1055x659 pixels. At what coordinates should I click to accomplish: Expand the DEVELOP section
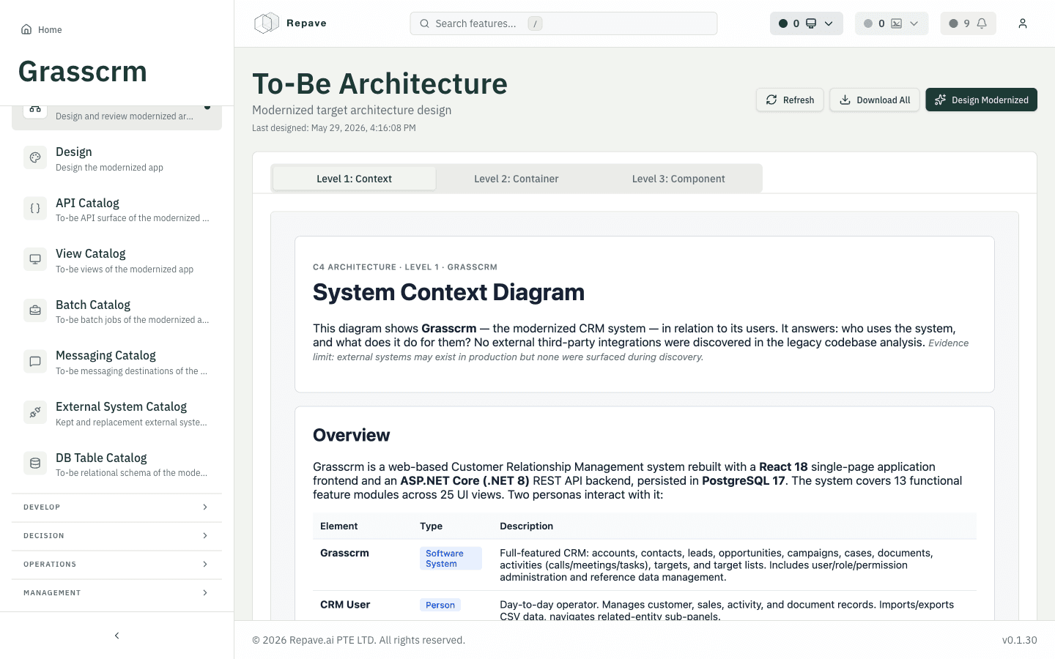(116, 507)
